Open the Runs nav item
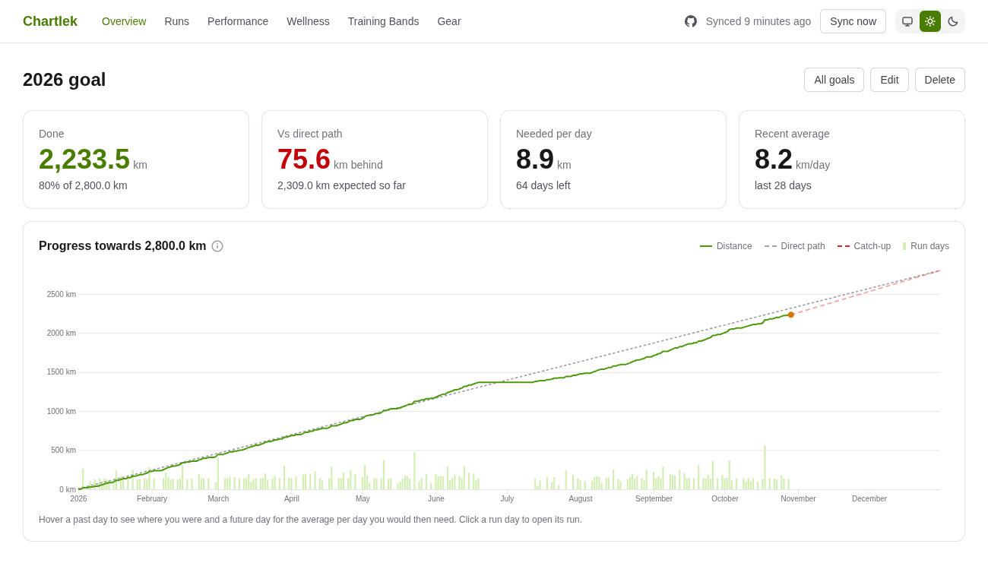The width and height of the screenshot is (988, 566). tap(177, 21)
